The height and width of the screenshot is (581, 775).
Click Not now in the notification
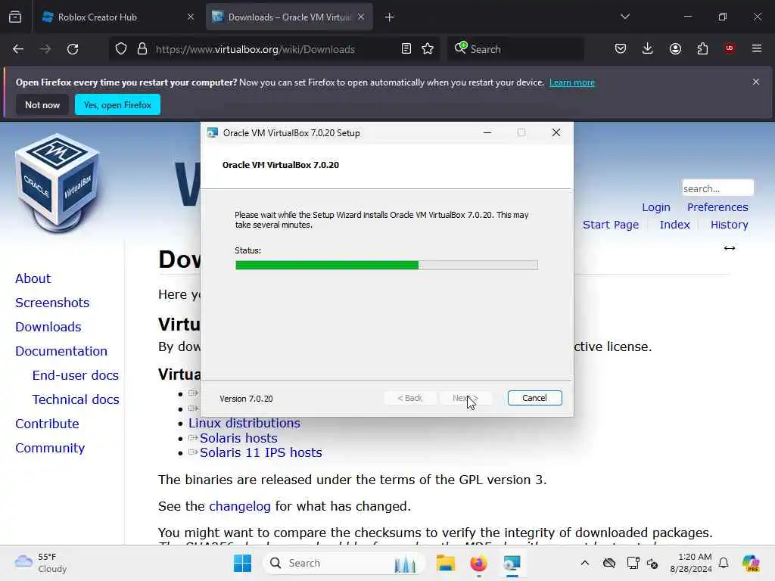42,104
